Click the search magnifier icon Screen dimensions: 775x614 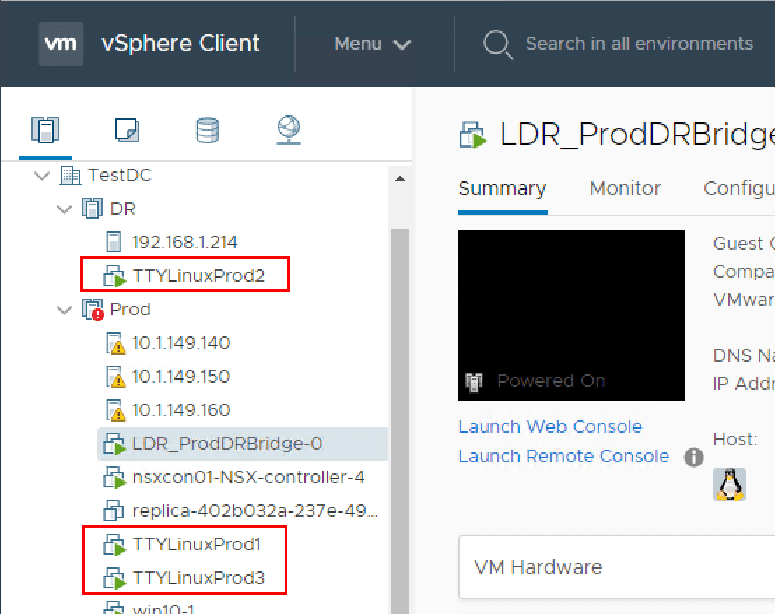(498, 45)
